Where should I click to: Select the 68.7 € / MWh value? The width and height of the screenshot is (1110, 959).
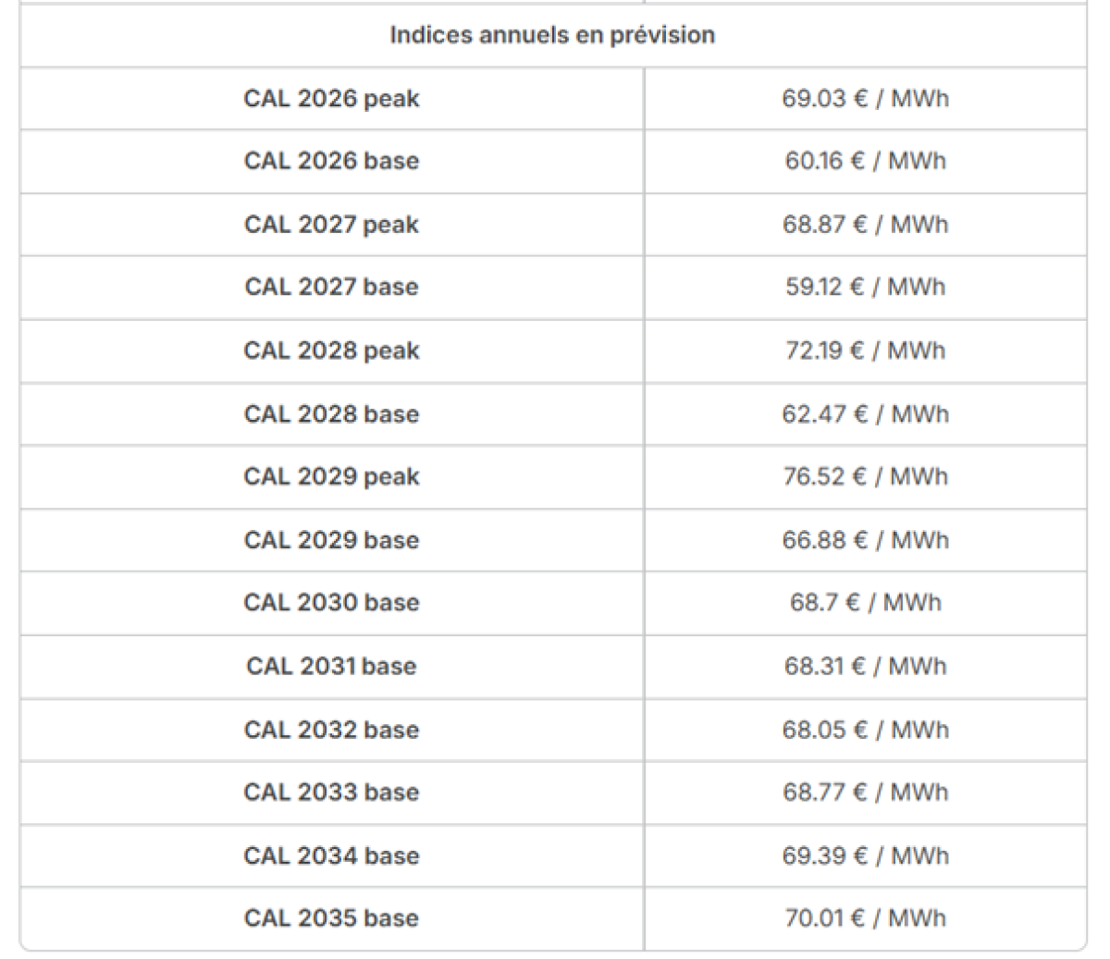(x=865, y=603)
